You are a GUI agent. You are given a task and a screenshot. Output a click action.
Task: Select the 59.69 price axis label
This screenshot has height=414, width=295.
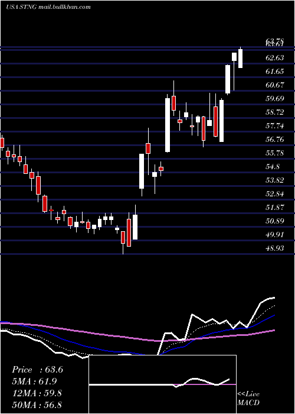tap(275, 99)
